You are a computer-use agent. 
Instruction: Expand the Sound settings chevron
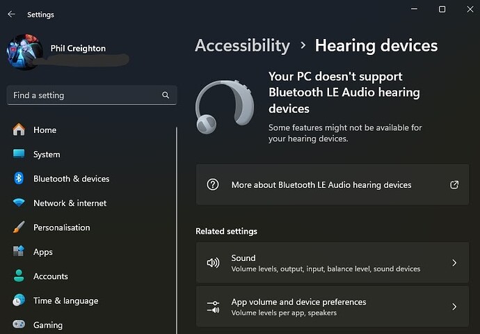coord(454,262)
